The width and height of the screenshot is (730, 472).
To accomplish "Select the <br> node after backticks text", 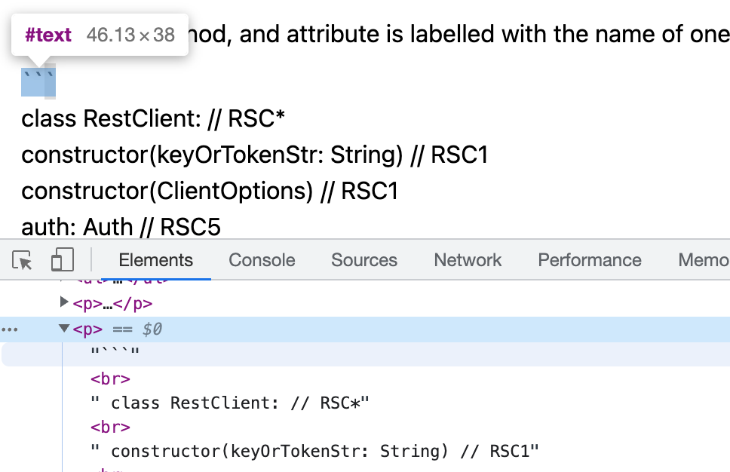I will 110,379.
